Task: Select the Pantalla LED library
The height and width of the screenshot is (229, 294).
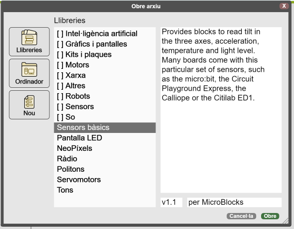Action: pos(79,138)
